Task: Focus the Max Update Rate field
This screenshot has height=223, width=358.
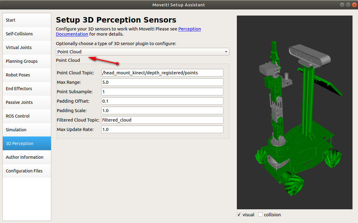Action: coord(162,129)
